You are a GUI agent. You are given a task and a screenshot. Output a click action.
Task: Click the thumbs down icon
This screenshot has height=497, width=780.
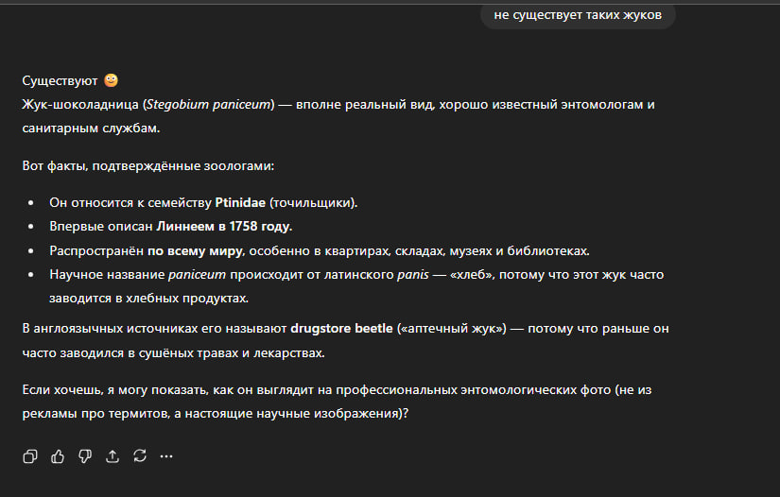85,456
